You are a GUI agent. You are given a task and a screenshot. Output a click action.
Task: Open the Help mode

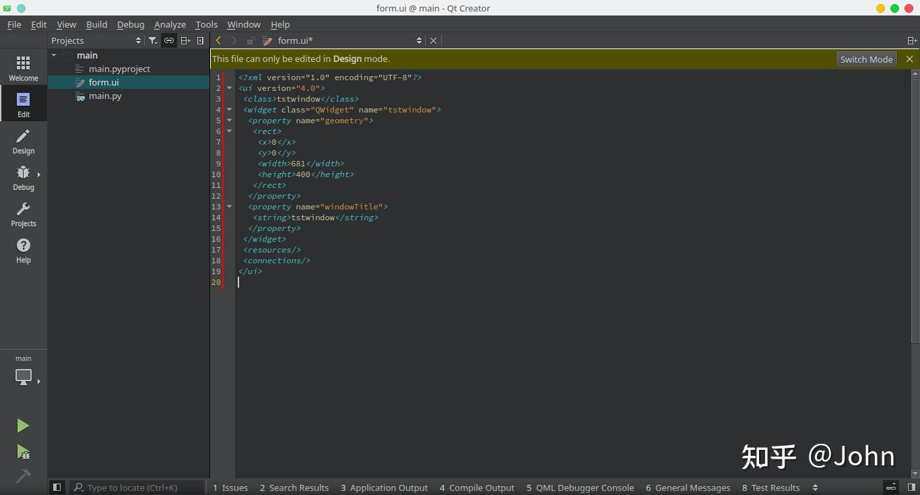tap(23, 251)
